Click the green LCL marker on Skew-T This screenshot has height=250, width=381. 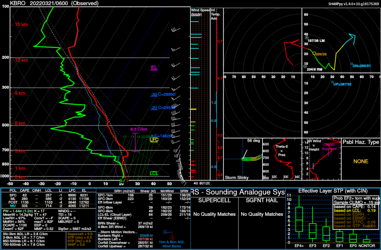click(154, 173)
